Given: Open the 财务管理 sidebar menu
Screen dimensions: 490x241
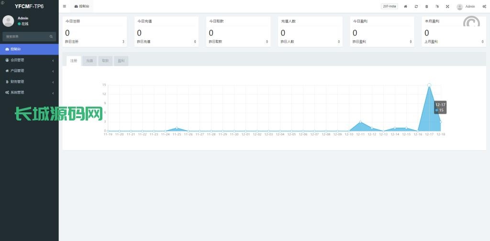Looking at the screenshot, I should pyautogui.click(x=29, y=82).
